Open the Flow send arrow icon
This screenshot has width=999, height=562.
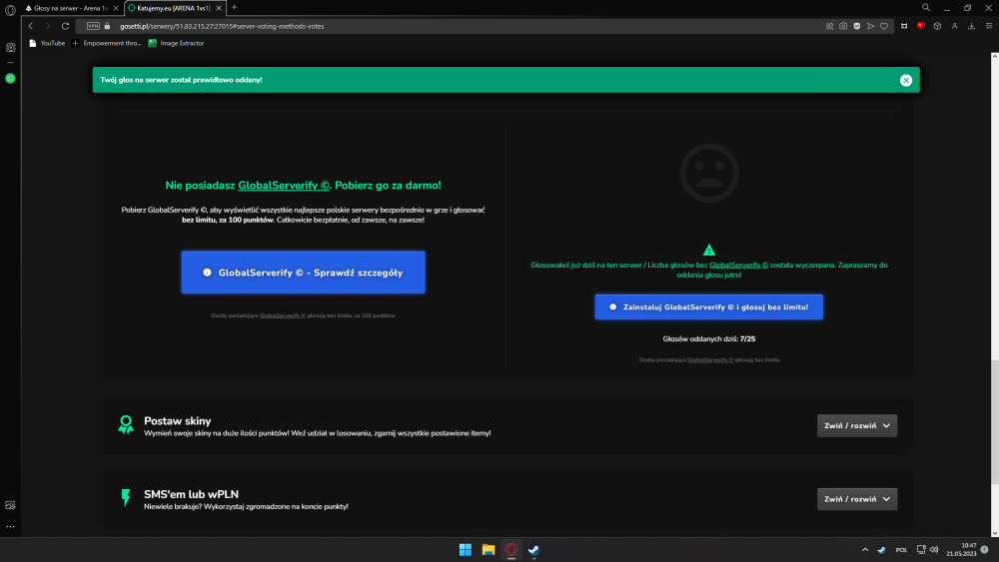(x=870, y=26)
